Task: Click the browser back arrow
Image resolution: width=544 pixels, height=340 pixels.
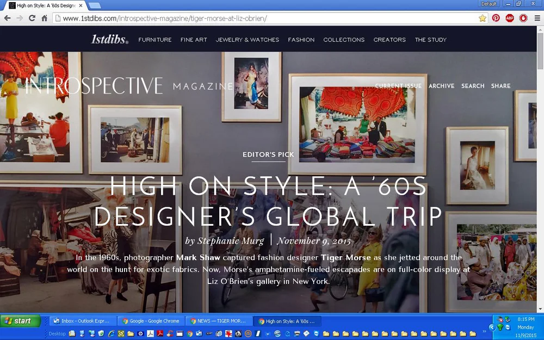Action: tap(7, 18)
